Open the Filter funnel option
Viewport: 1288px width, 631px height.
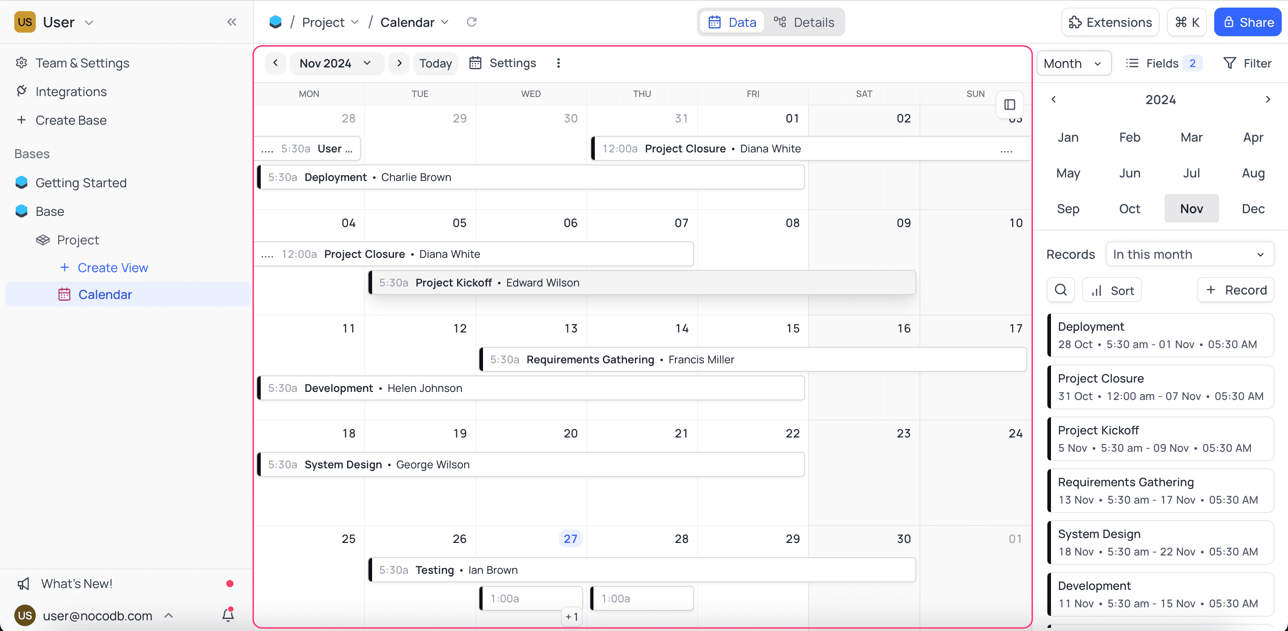(1247, 63)
